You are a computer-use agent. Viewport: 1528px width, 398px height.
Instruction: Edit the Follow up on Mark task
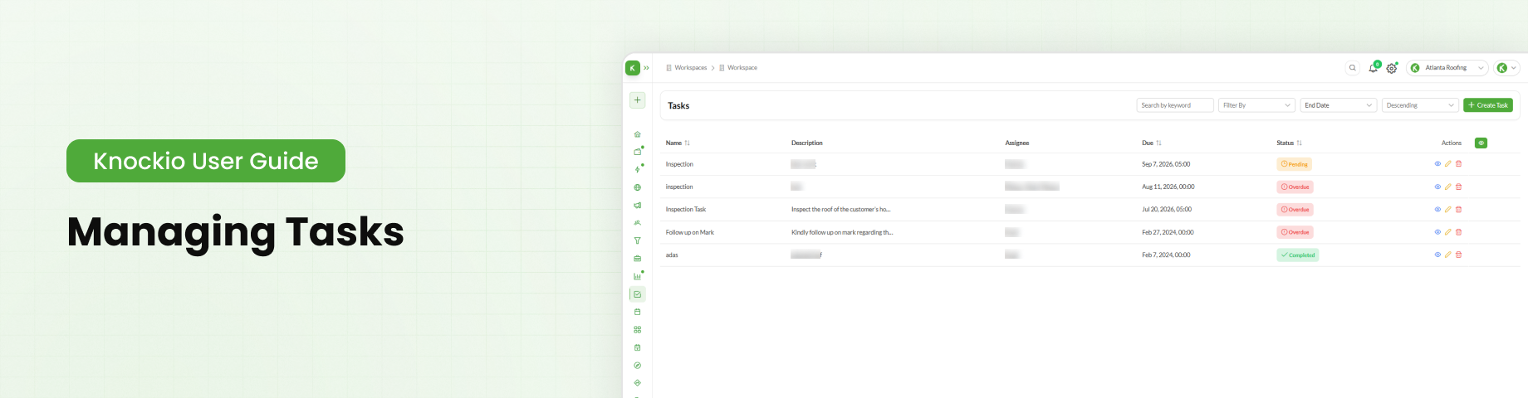(x=1448, y=232)
